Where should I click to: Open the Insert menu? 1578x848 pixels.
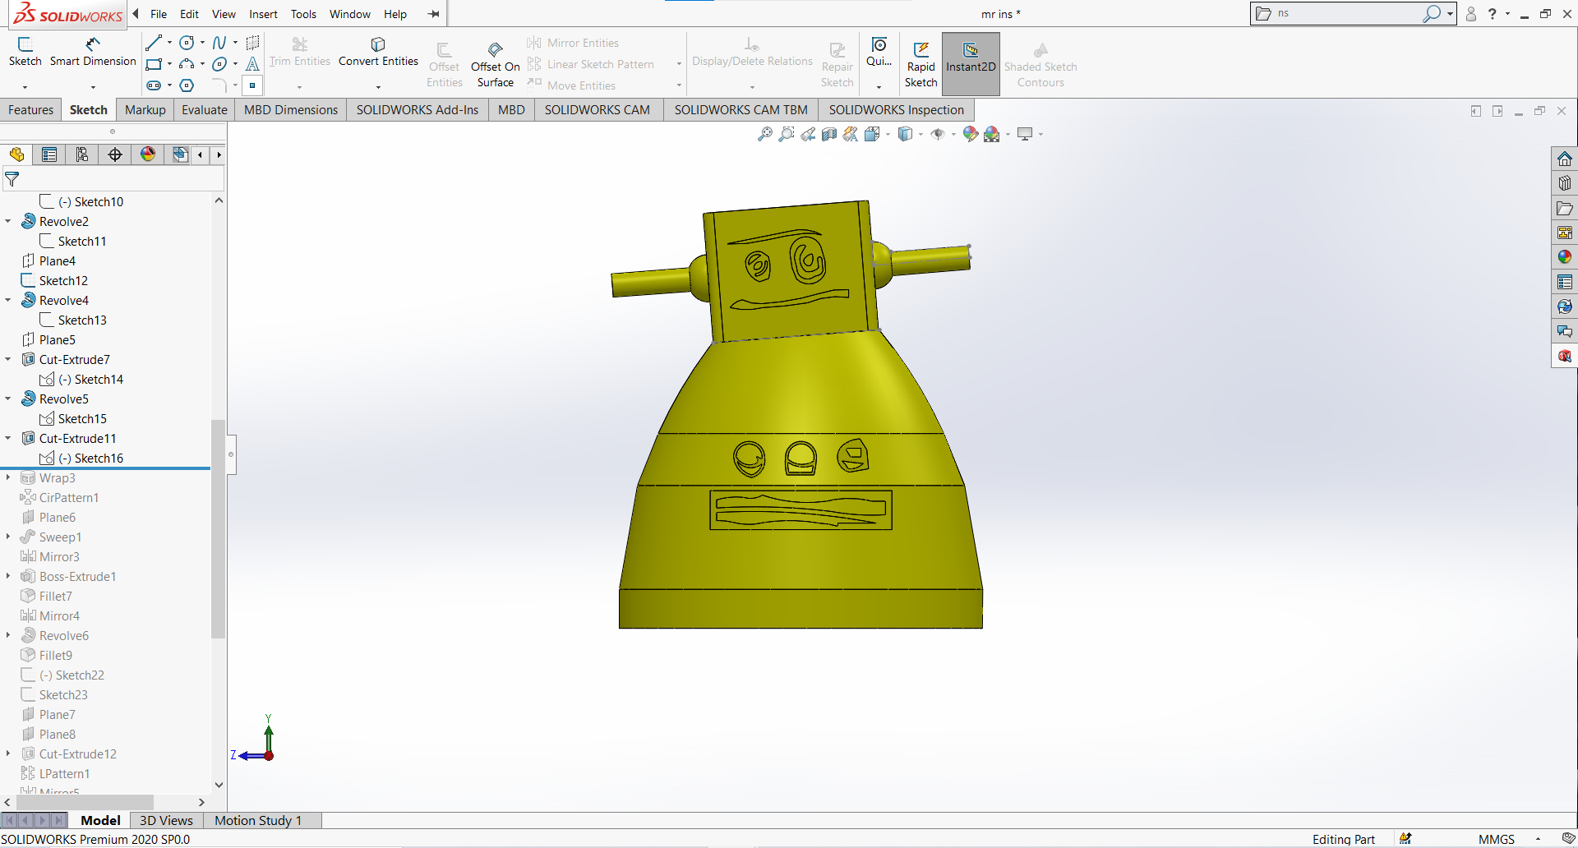(x=263, y=14)
